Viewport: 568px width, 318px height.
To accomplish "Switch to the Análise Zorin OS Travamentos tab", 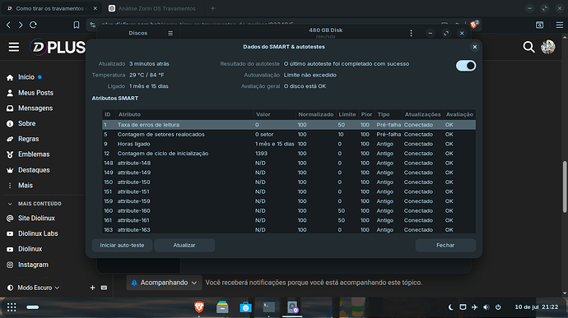I will point(156,8).
